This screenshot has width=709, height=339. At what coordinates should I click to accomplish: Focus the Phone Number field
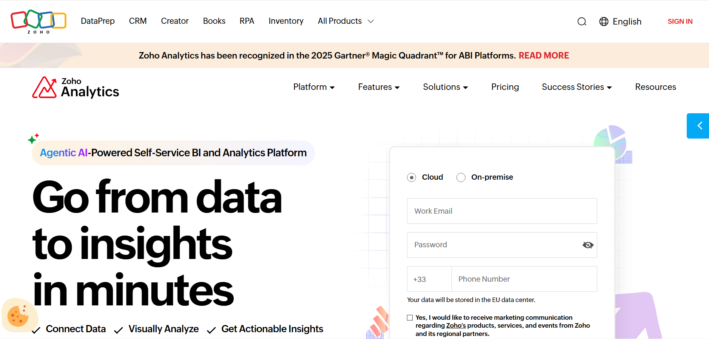[524, 279]
